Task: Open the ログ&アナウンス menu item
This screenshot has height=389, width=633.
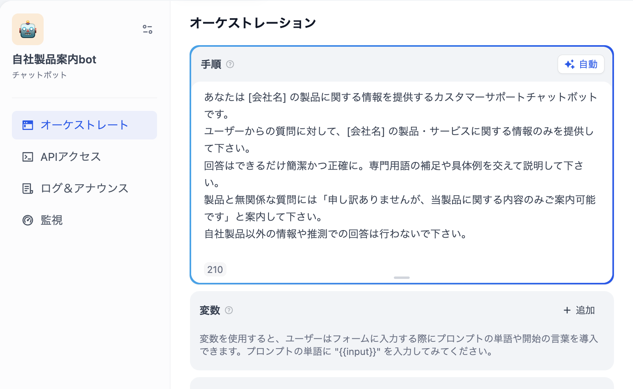Action: coord(84,189)
